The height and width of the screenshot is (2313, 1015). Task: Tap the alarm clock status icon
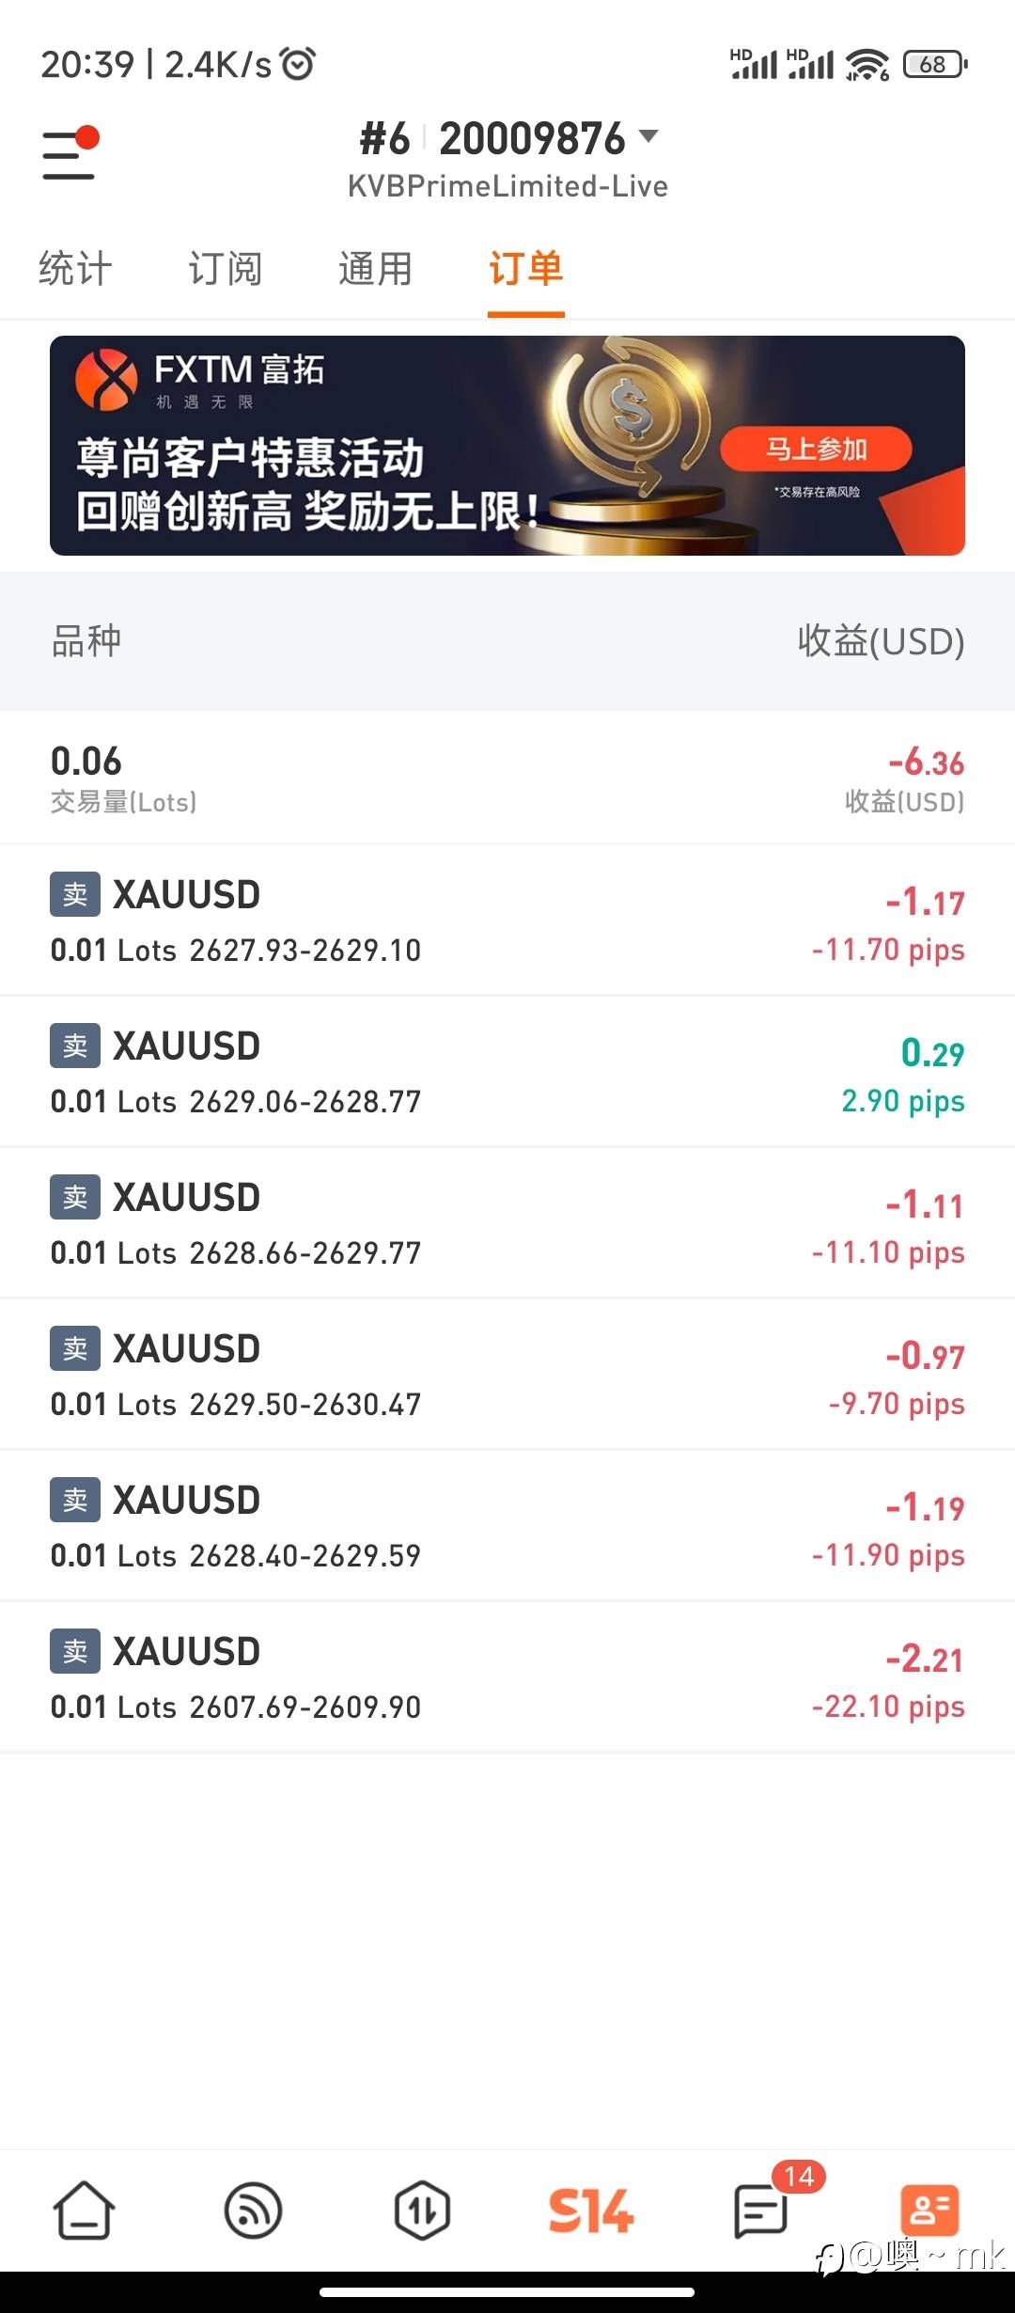click(299, 64)
